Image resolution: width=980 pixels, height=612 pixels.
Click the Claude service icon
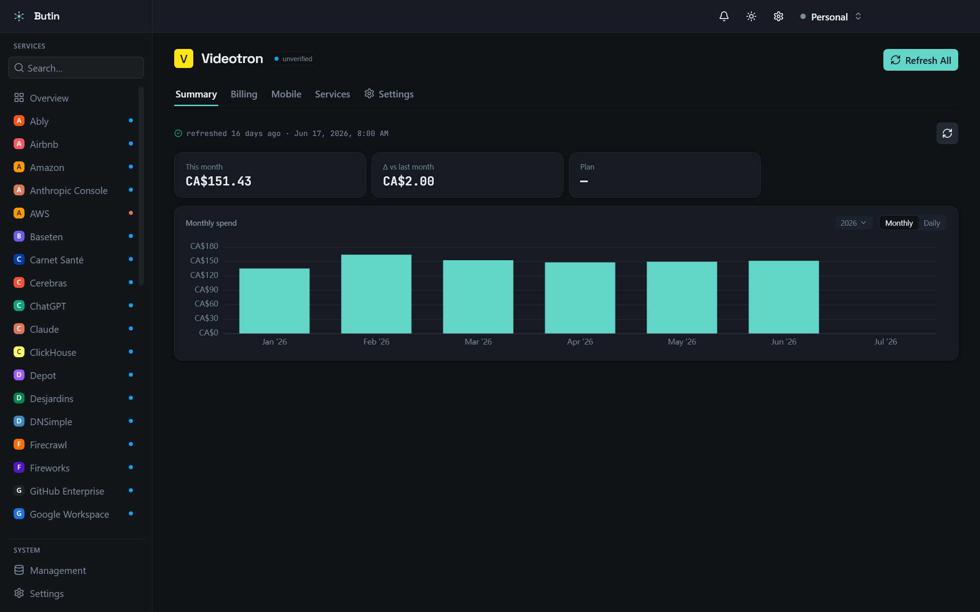point(19,329)
